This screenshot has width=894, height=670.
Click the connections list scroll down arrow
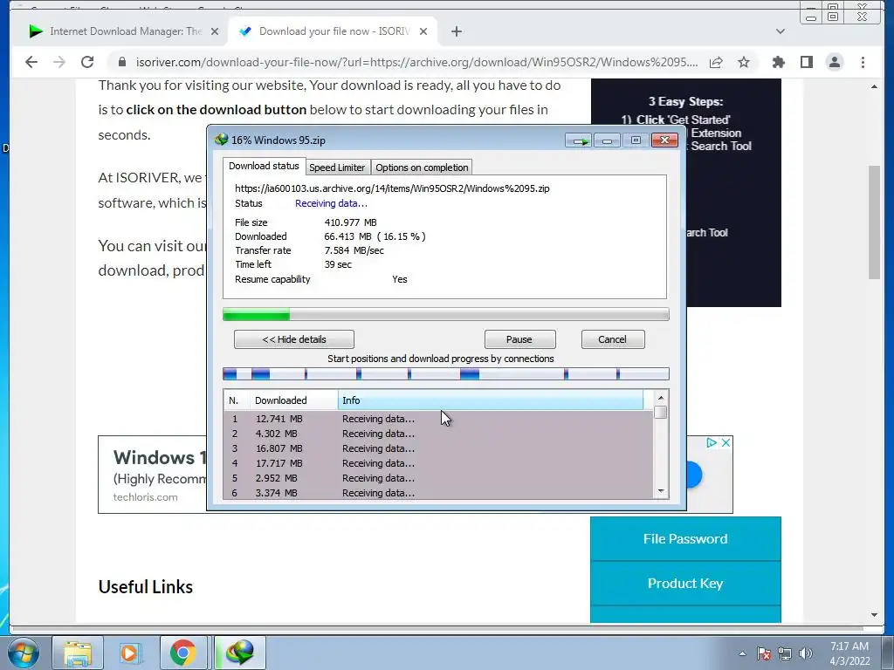coord(661,491)
